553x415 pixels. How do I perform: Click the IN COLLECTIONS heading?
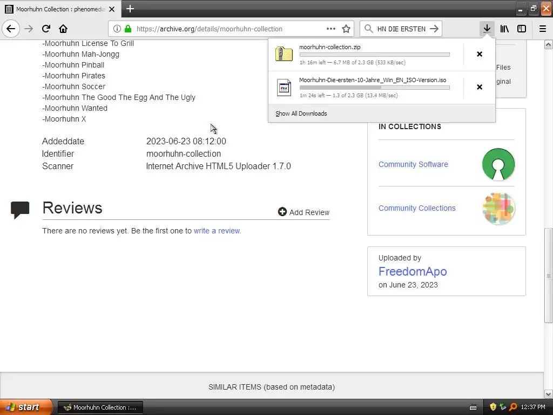[x=410, y=126]
